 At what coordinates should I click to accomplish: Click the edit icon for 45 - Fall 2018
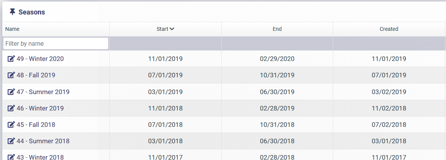[11, 125]
